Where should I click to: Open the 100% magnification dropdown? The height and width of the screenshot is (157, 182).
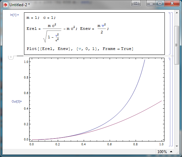162,152
